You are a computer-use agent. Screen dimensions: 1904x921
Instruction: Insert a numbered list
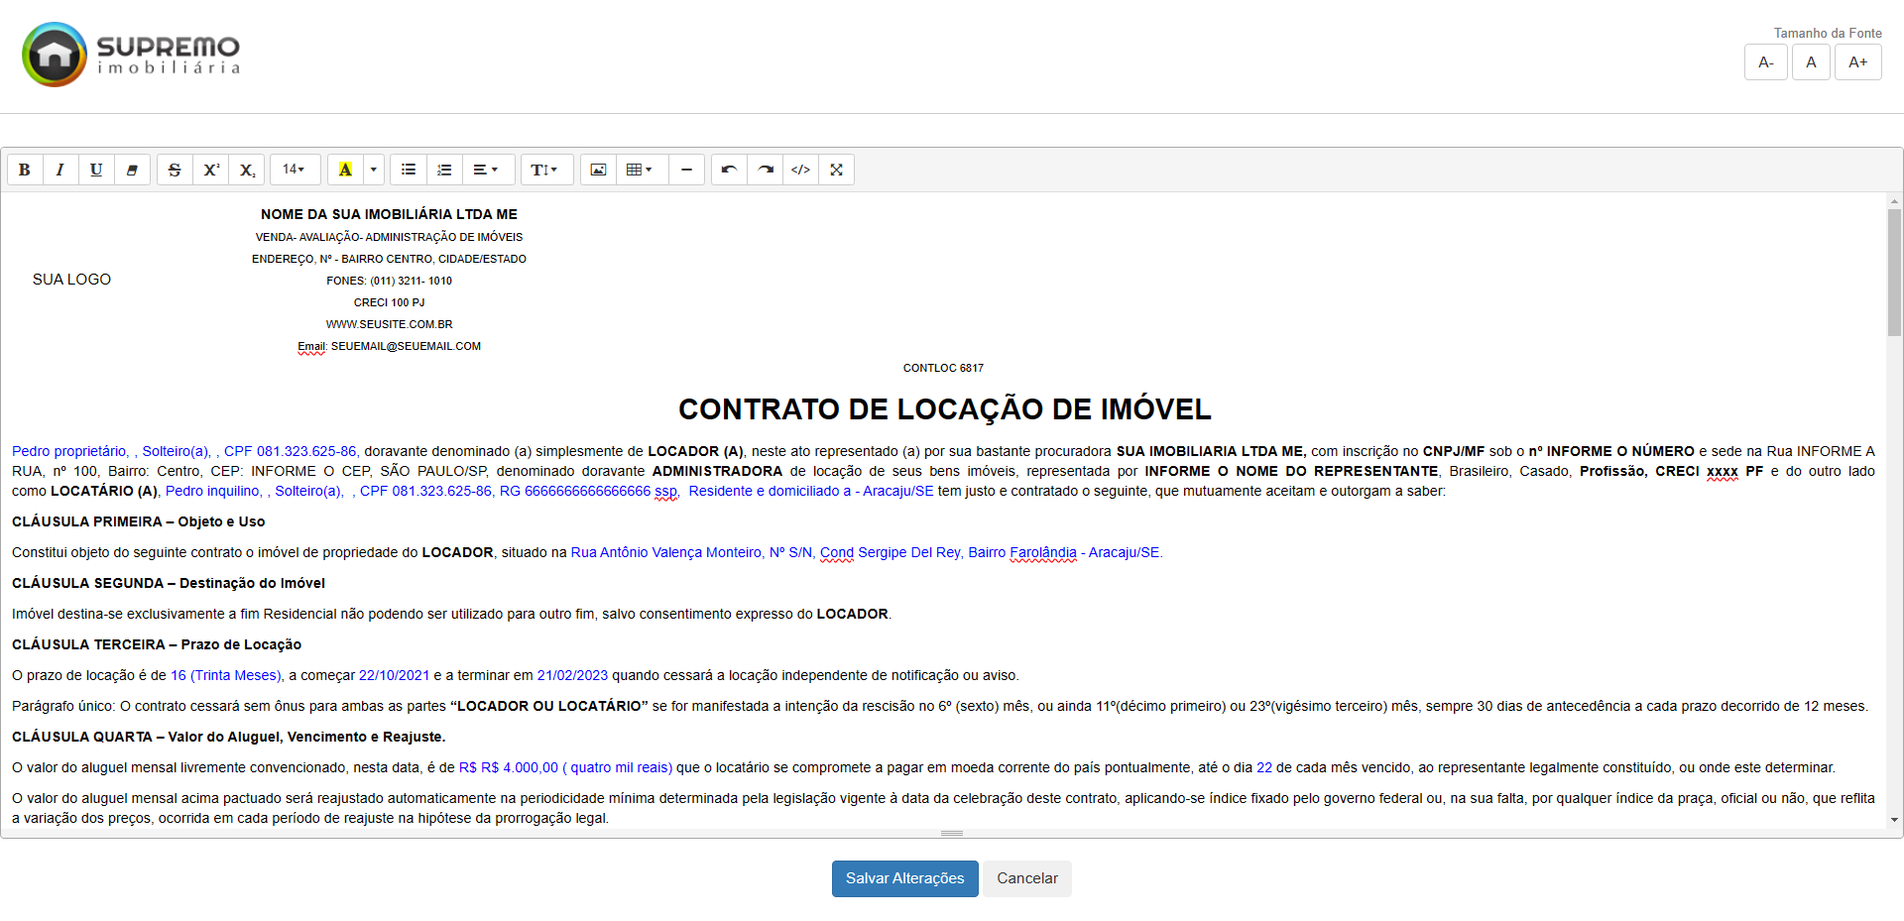444,170
